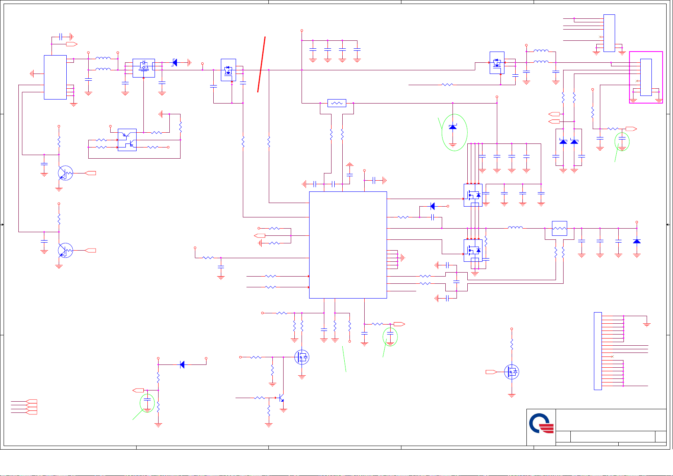Select the diode pointing to a ground symbol
Screen dimensions: 673x476
pyautogui.click(x=175, y=62)
